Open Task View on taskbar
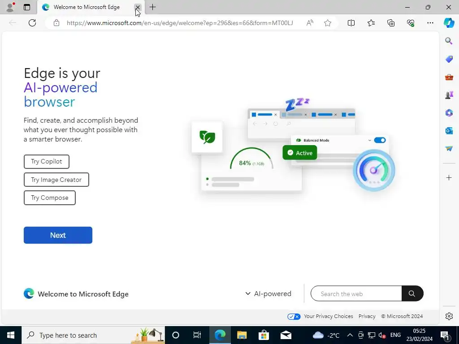Image resolution: width=459 pixels, height=344 pixels. [x=197, y=335]
